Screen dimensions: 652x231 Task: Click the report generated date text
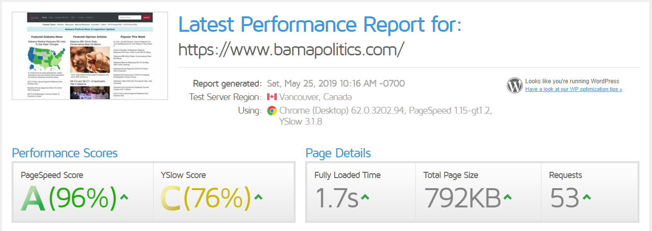336,83
